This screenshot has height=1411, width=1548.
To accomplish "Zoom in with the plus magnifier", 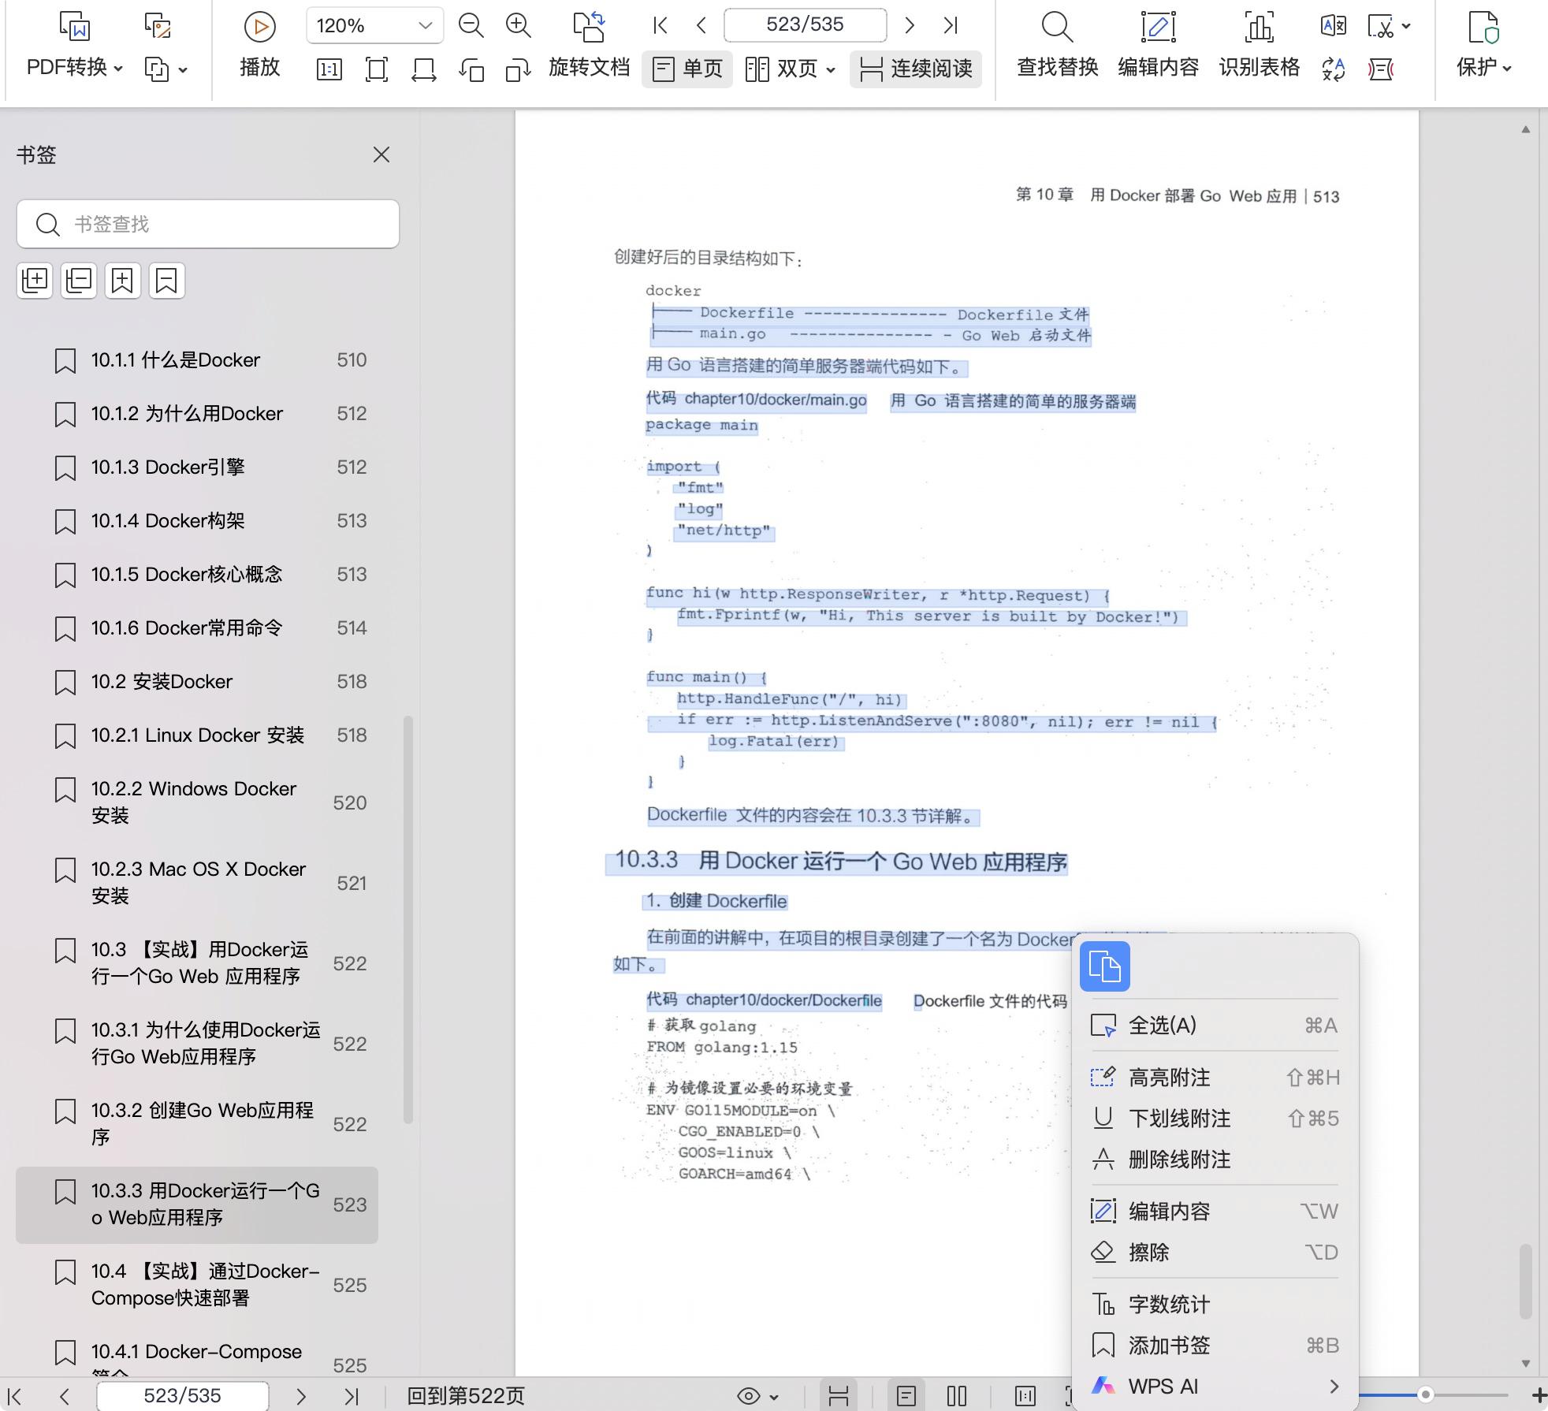I will click(518, 26).
